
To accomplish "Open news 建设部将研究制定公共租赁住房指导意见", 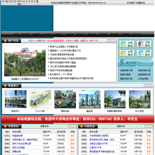I will tap(68, 59).
